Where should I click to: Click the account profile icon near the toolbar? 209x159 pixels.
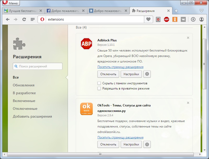[x=201, y=19]
